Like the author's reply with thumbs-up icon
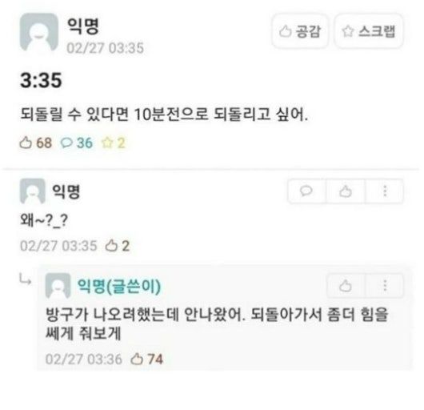 pos(346,286)
